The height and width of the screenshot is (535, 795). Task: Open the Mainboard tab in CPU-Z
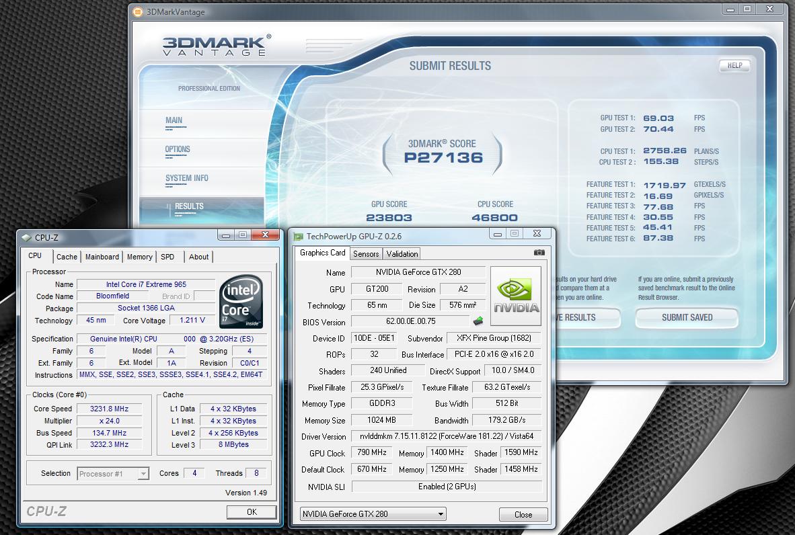tap(102, 257)
